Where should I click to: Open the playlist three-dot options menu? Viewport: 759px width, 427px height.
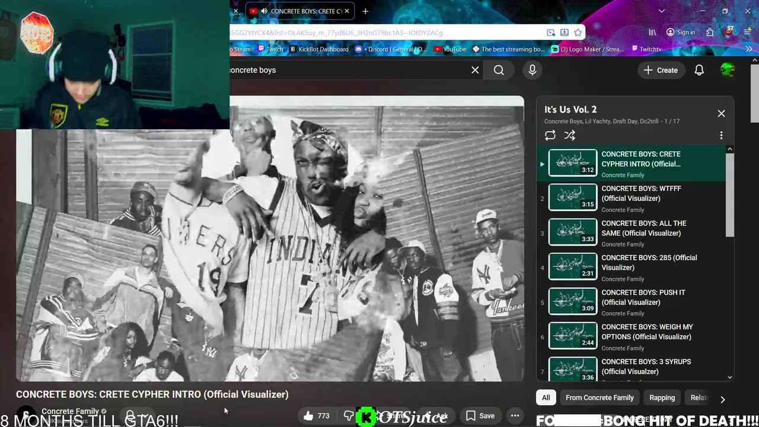click(721, 135)
